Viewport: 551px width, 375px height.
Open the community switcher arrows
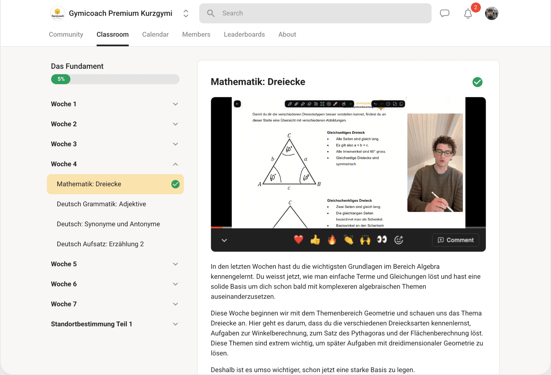pyautogui.click(x=186, y=13)
